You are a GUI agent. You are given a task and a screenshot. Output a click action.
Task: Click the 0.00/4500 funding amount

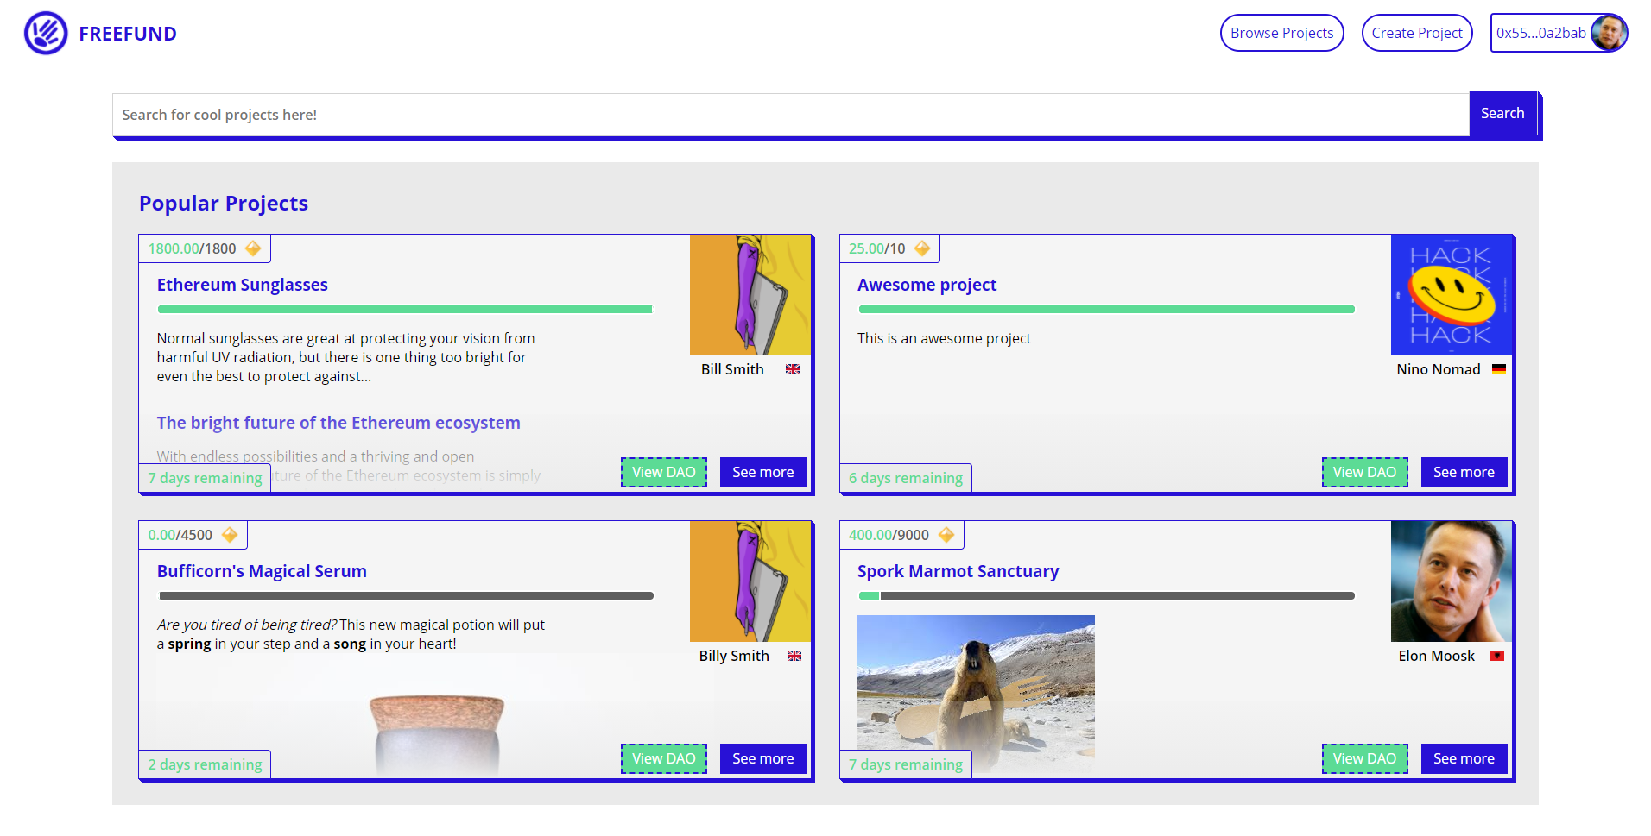pos(180,535)
